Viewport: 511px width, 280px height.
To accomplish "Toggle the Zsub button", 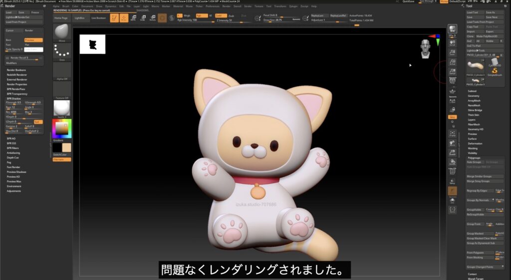I will [x=232, y=15].
